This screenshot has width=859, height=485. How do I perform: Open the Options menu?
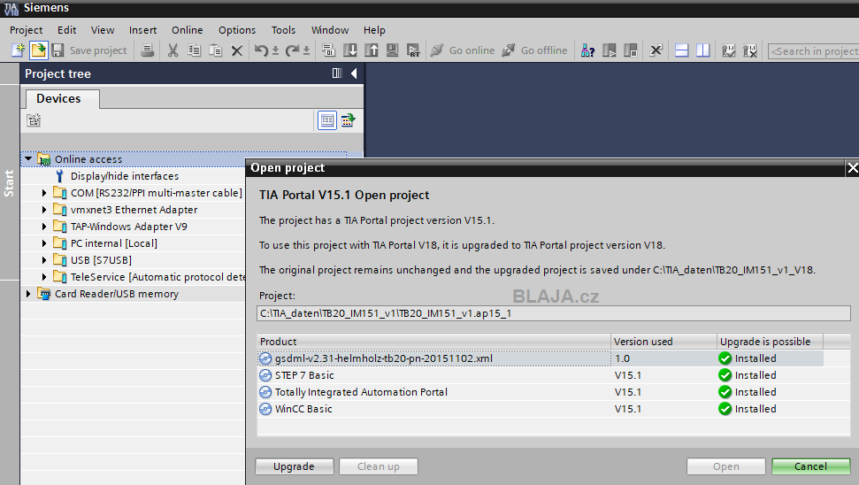point(237,30)
